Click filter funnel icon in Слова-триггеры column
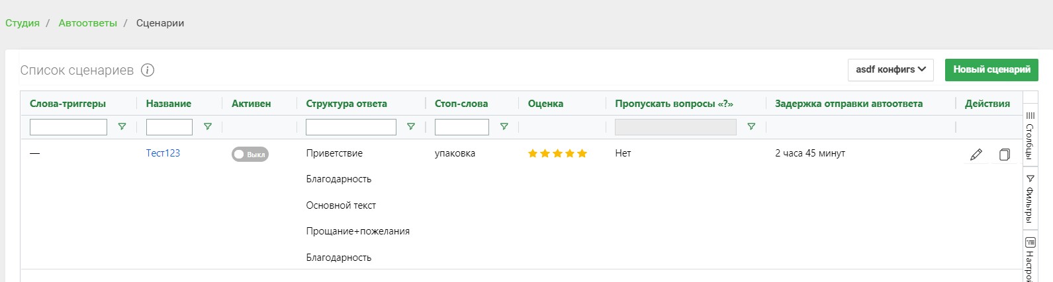This screenshot has height=282, width=1053. [x=122, y=127]
